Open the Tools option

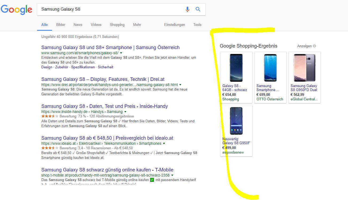point(197,25)
